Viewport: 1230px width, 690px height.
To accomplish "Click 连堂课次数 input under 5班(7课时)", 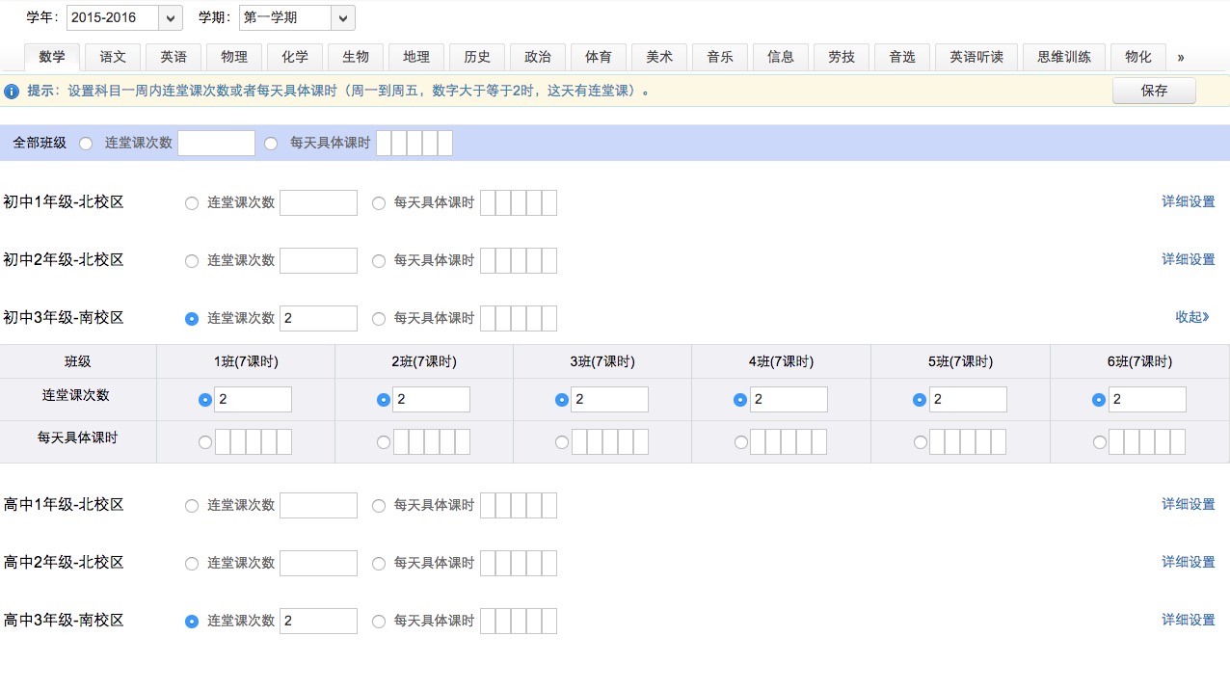I will point(968,399).
